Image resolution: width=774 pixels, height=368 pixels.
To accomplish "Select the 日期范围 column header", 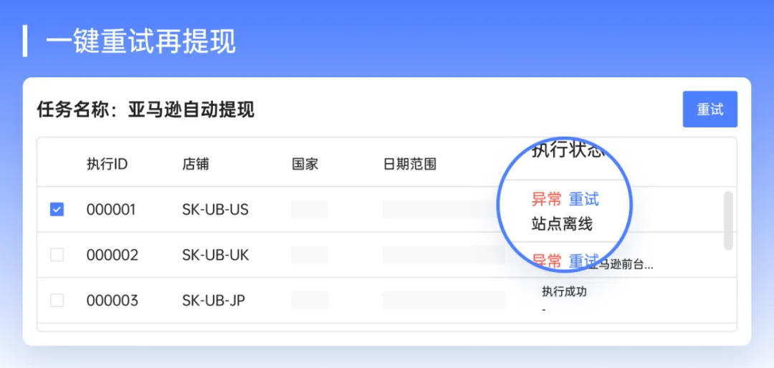I will point(409,164).
